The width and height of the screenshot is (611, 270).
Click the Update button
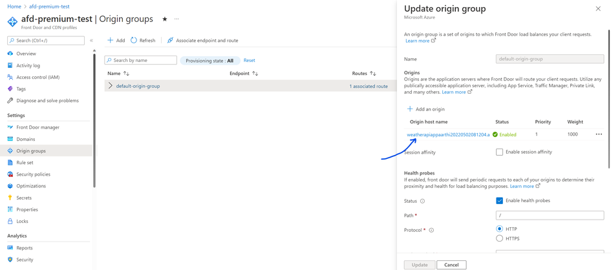point(419,265)
